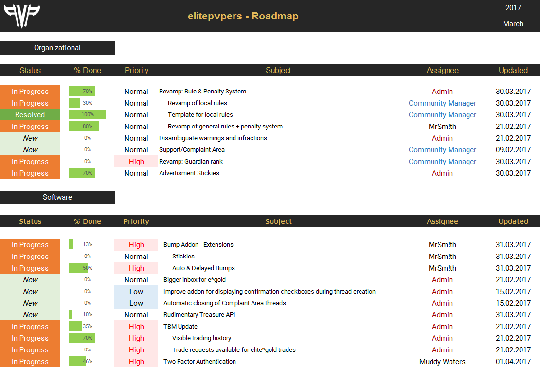540x367 pixels.
Task: Click updated date 09.02.2017
Action: click(513, 150)
